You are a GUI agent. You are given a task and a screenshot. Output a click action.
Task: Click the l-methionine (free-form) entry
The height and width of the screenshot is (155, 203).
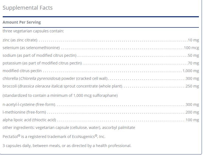coord(24,112)
